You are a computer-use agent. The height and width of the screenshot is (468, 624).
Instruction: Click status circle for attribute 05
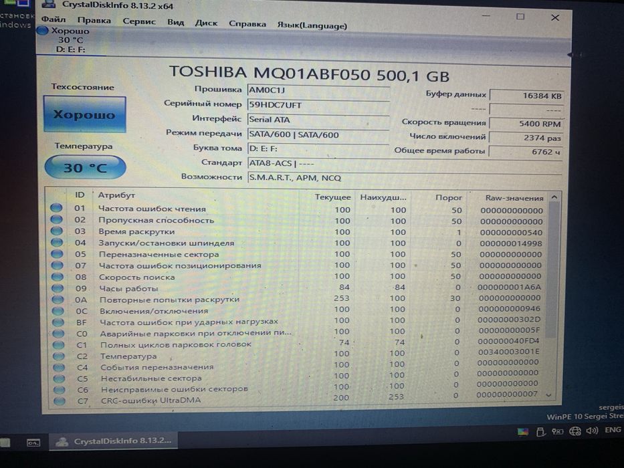click(x=58, y=253)
